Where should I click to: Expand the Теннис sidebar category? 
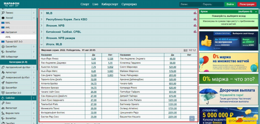[x=34, y=13]
